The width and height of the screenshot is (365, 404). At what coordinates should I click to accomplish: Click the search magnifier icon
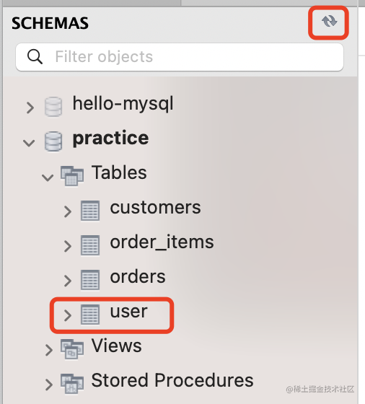coord(35,57)
